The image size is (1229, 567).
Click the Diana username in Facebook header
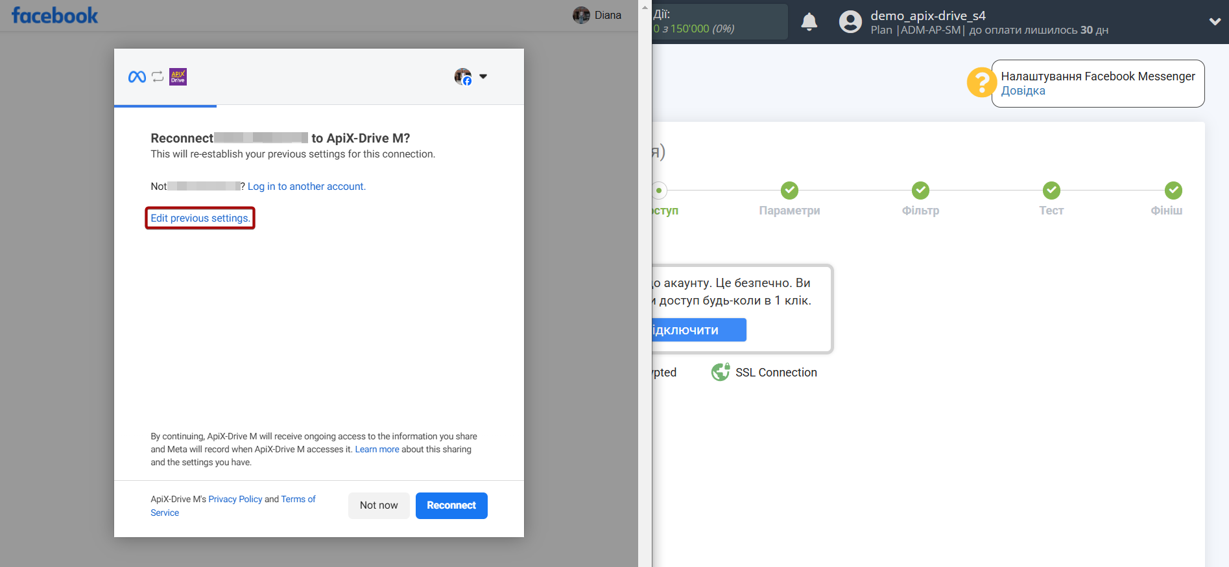[608, 15]
